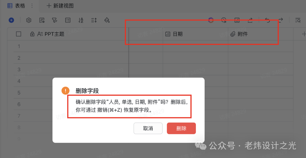This screenshot has height=158, width=306.
Task: Open the row height icon
Action: [94, 20]
